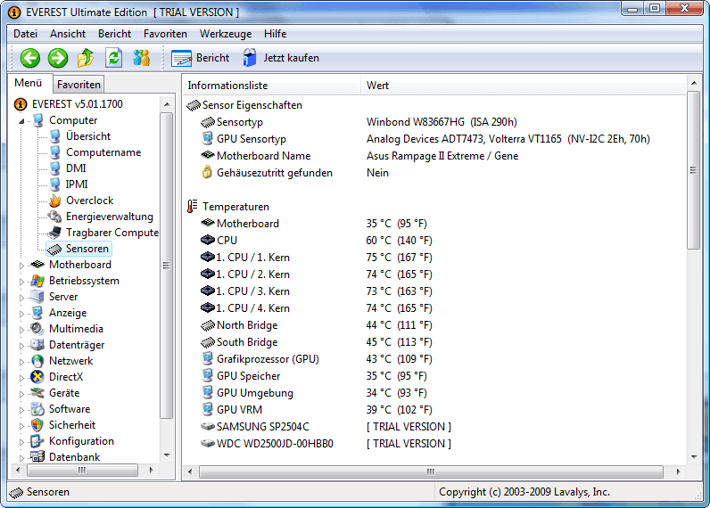Expand the Netzwerk tree node
The width and height of the screenshot is (710, 508).
tap(21, 362)
